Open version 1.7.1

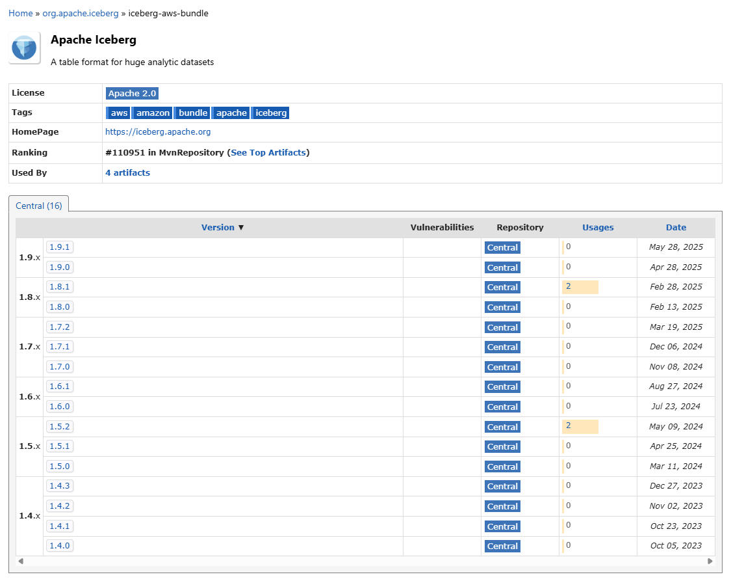(60, 346)
